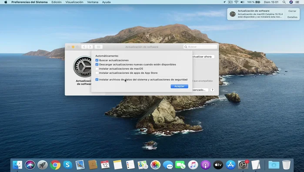The height and width of the screenshot is (172, 304).
Task: Open the Downloads folder in dock
Action: (x=274, y=165)
